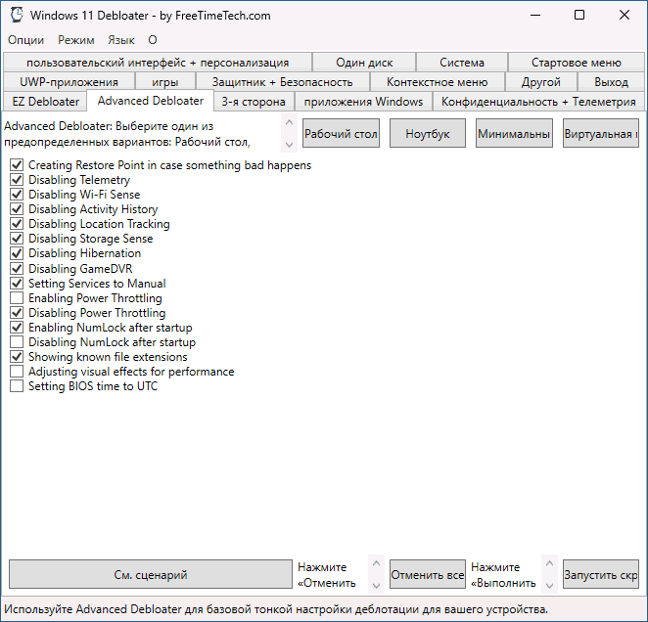This screenshot has height=622, width=648.
Task: Click the Виртуальная preset button
Action: [x=601, y=133]
